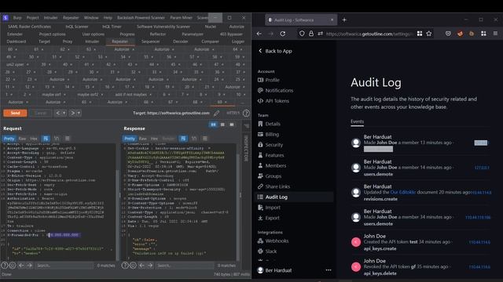Open the SAML Raider Certificates tab
Viewport: 503px width, 282px height.
coord(29,27)
